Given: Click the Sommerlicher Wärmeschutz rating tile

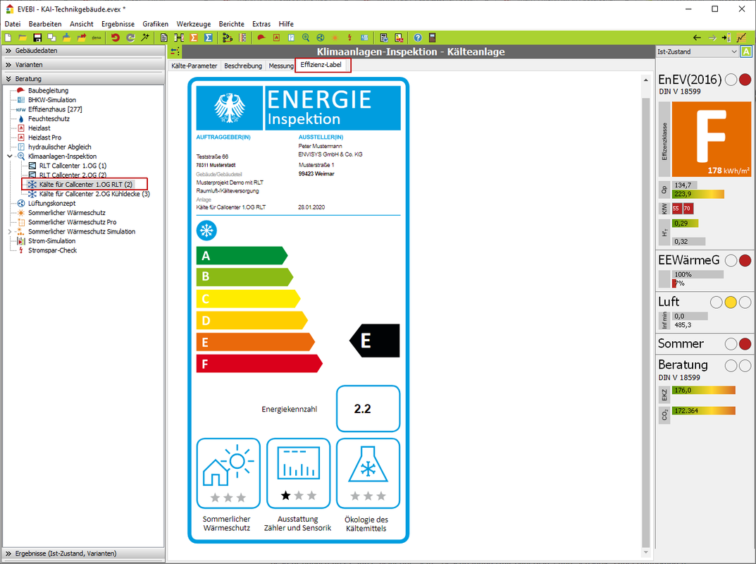Looking at the screenshot, I should tap(228, 473).
